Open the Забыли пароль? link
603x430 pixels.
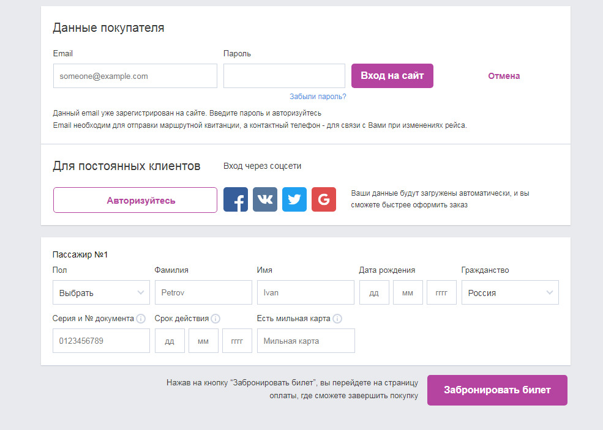tap(318, 97)
